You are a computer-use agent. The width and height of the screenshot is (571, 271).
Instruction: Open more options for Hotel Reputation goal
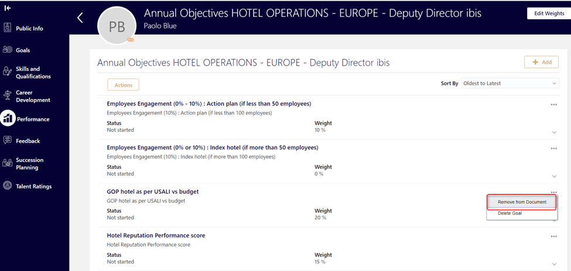click(x=554, y=236)
